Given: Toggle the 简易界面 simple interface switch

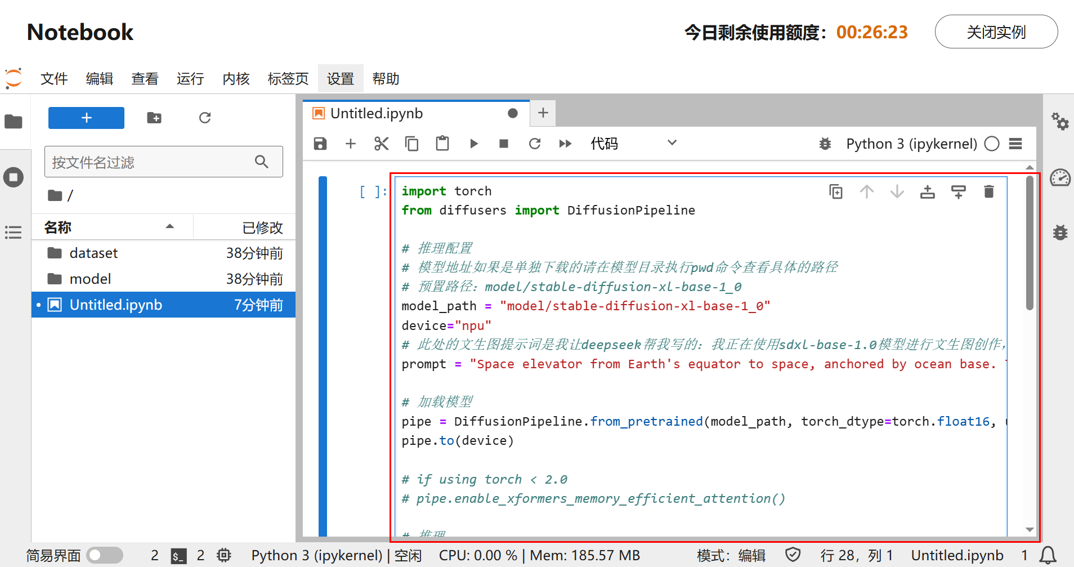Looking at the screenshot, I should (x=105, y=555).
